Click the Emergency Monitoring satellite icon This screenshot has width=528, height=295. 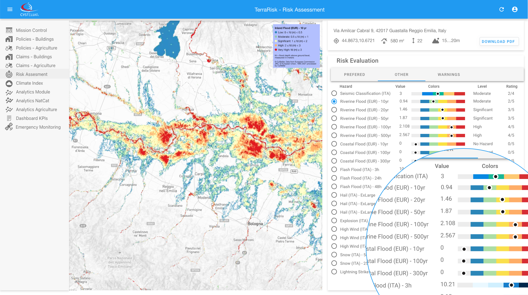point(9,127)
